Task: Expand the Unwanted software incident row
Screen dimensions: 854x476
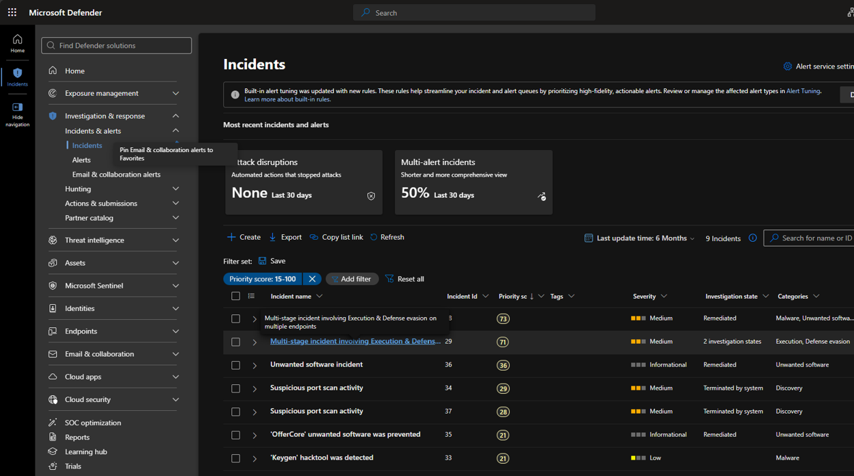Action: coord(255,366)
